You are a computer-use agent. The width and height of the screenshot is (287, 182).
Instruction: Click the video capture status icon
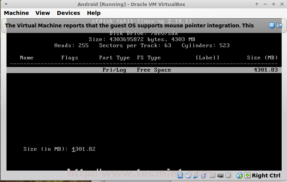click(x=221, y=176)
